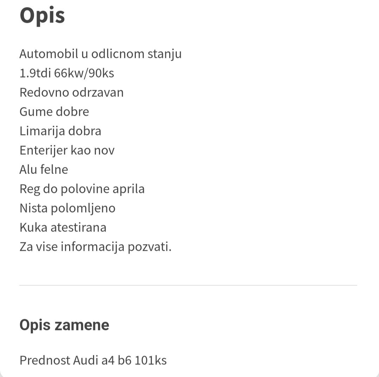Click the horizontal divider line between sections

pyautogui.click(x=188, y=285)
